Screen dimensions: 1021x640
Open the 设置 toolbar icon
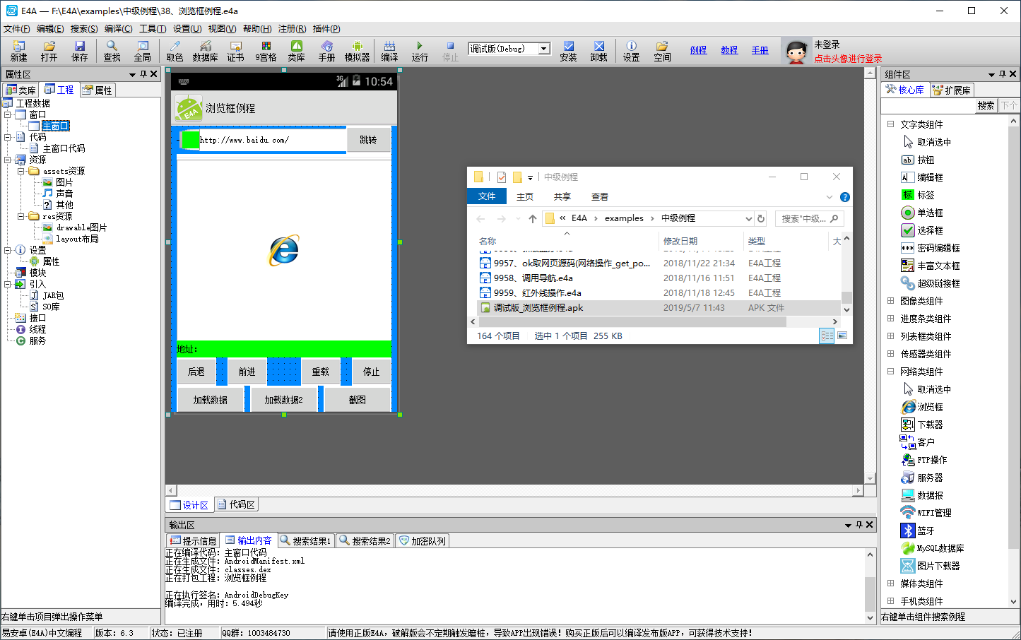pos(631,51)
